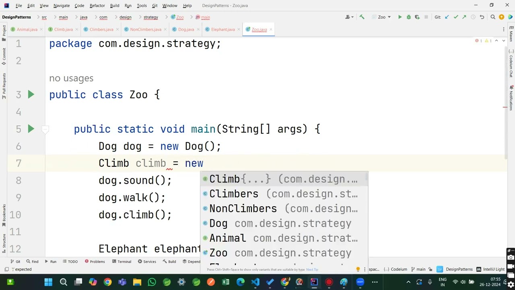Viewport: 515px width, 290px height.
Task: Open File menu
Action: pyautogui.click(x=19, y=6)
